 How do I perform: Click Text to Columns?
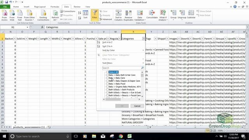click(x=118, y=15)
